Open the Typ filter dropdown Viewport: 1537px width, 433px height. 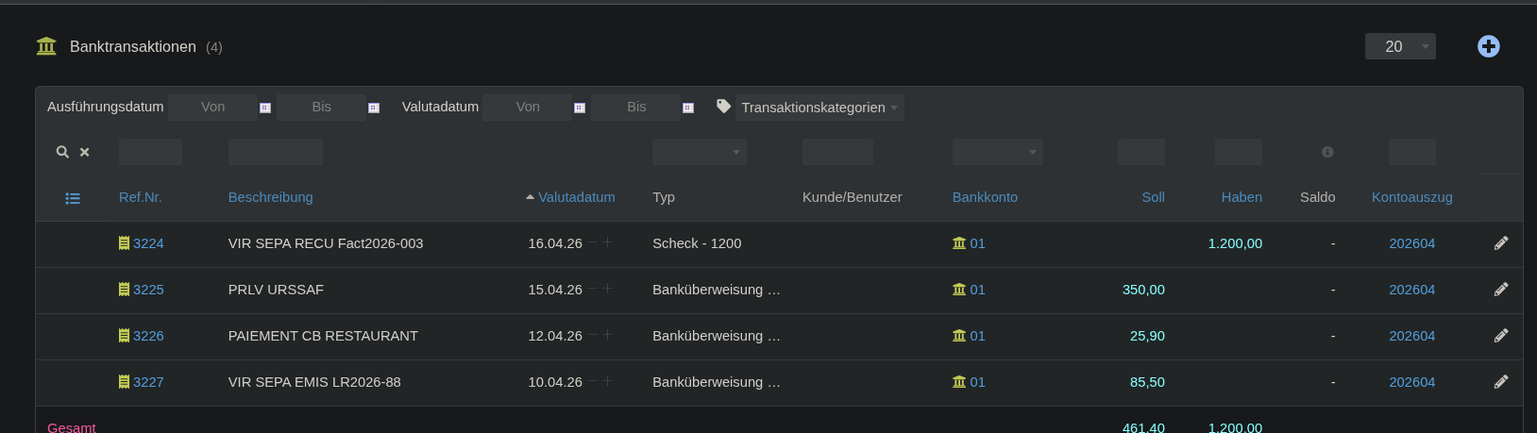(699, 152)
